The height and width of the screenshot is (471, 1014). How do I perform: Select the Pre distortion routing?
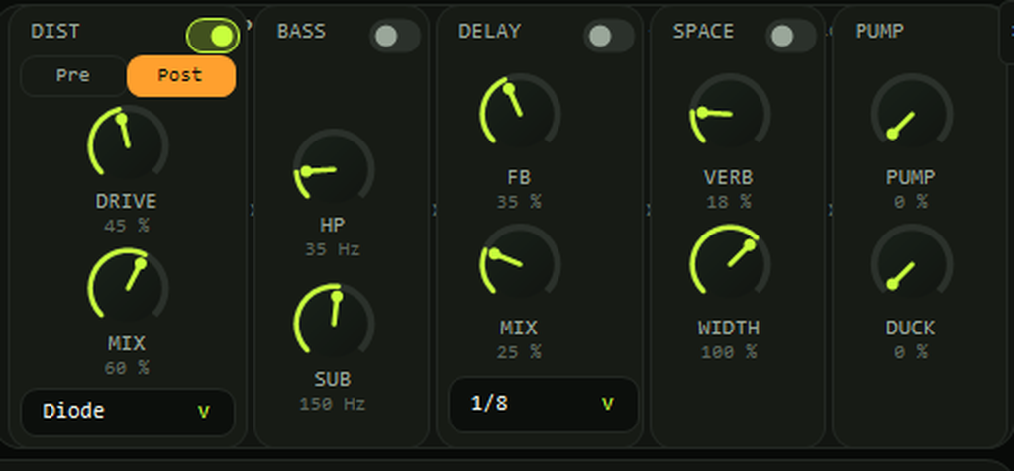[73, 76]
